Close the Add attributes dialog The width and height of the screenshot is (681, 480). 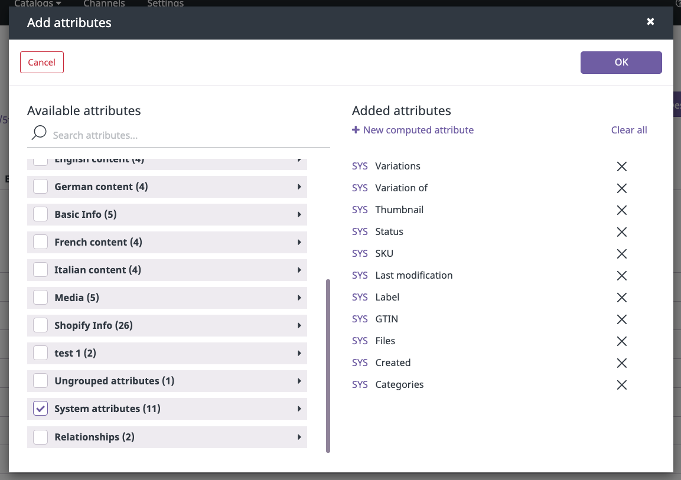[x=650, y=22]
